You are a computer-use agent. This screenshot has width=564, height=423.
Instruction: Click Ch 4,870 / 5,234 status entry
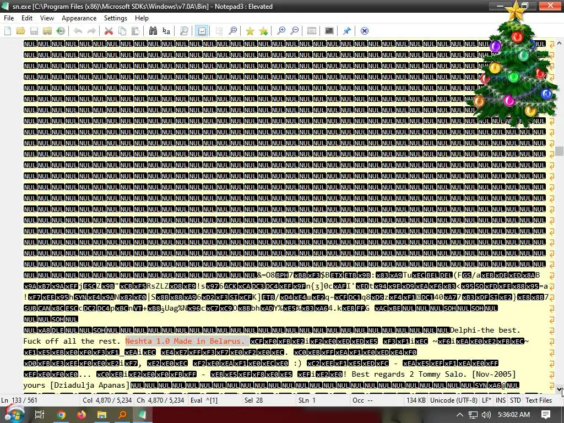[x=160, y=400]
